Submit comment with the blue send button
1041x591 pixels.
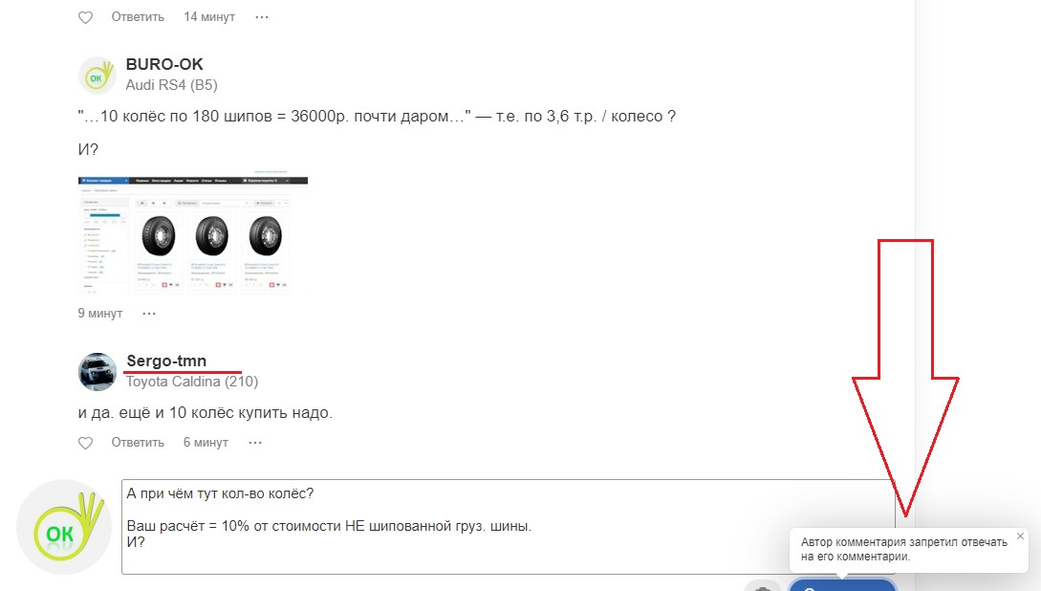(842, 585)
